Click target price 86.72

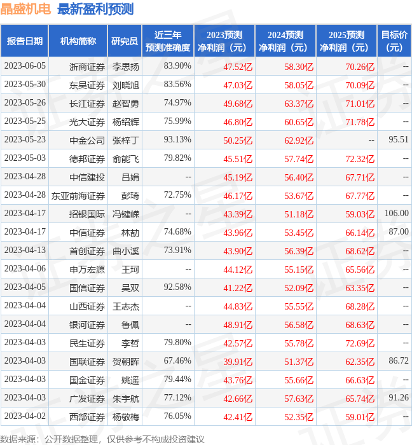click(399, 360)
